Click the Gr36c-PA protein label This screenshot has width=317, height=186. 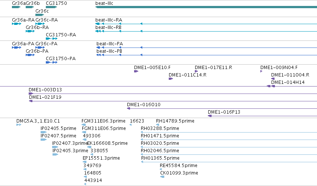click(46, 44)
